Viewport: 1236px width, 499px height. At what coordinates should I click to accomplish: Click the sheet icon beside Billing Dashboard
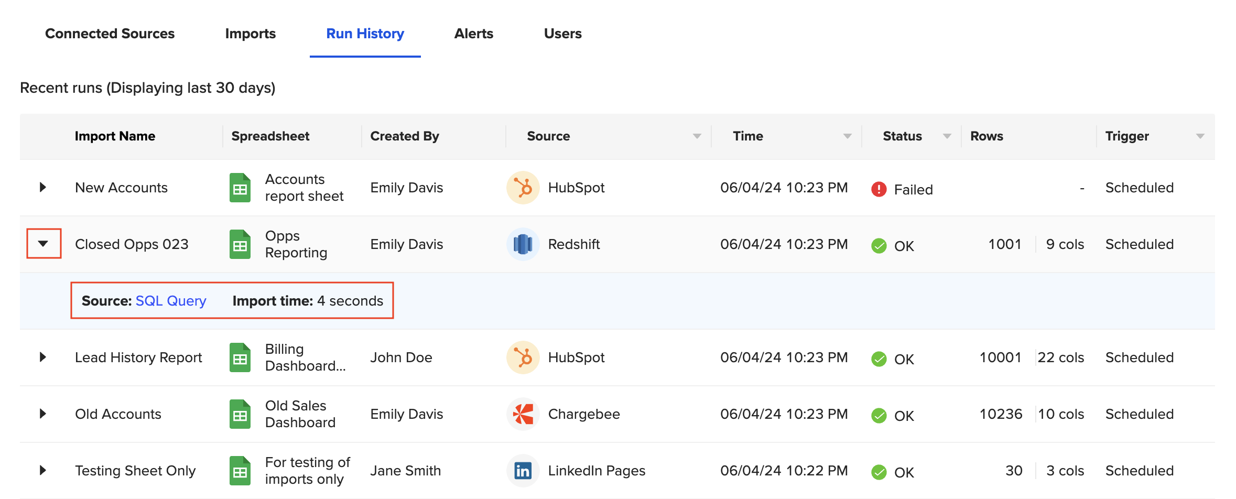click(240, 357)
